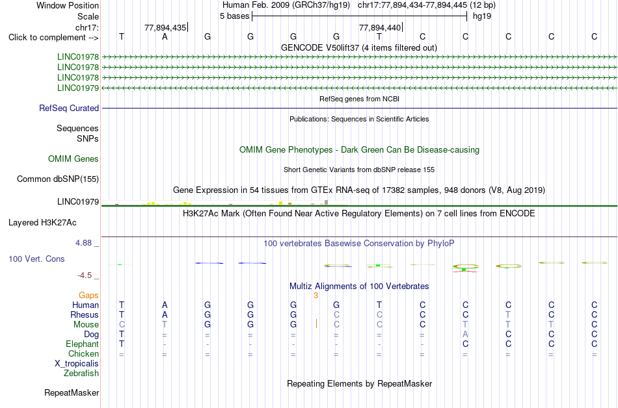Click the 'Sequences' track label

tap(77, 128)
